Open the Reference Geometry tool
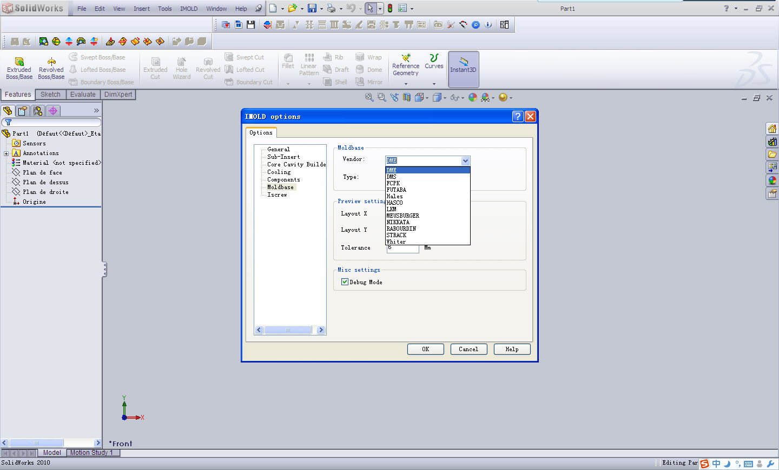Screen dimensions: 779x470 pos(406,58)
